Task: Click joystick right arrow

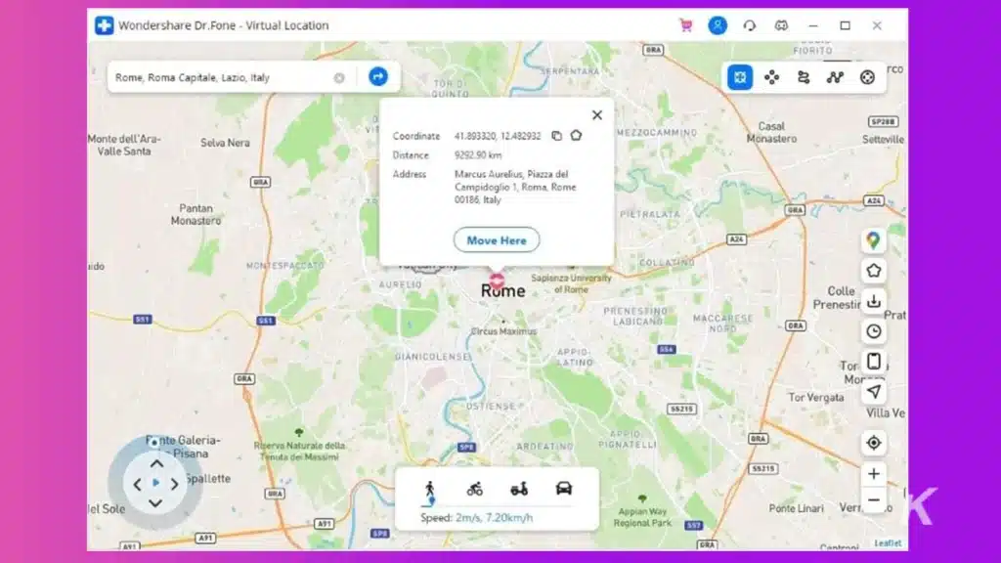Action: coord(174,485)
